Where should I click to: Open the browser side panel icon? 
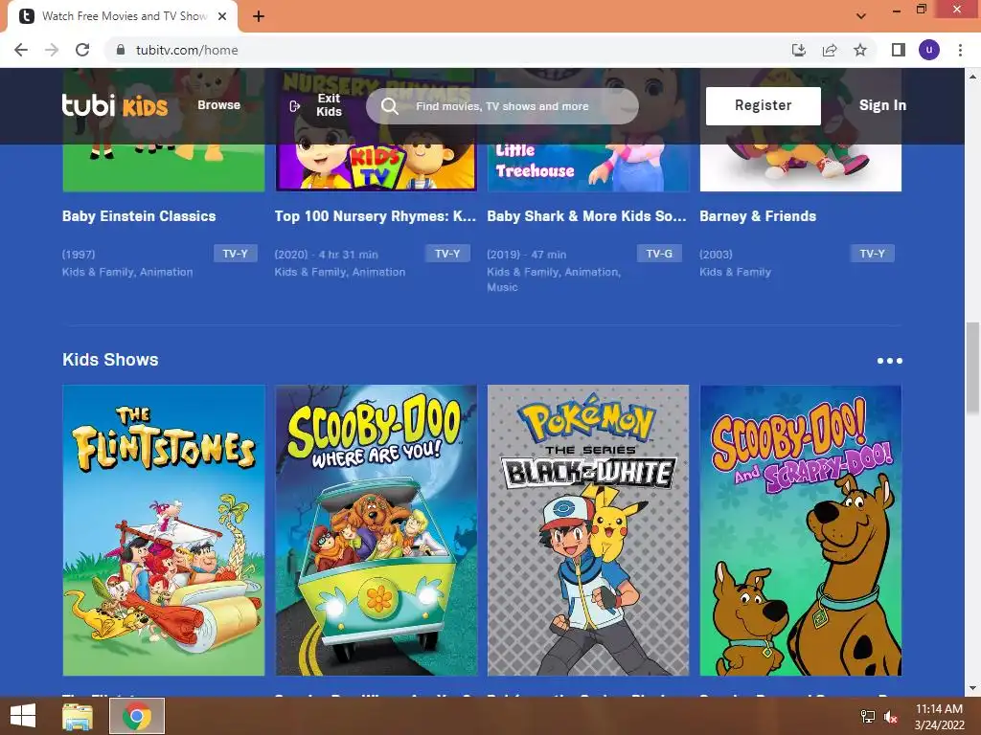click(x=899, y=50)
